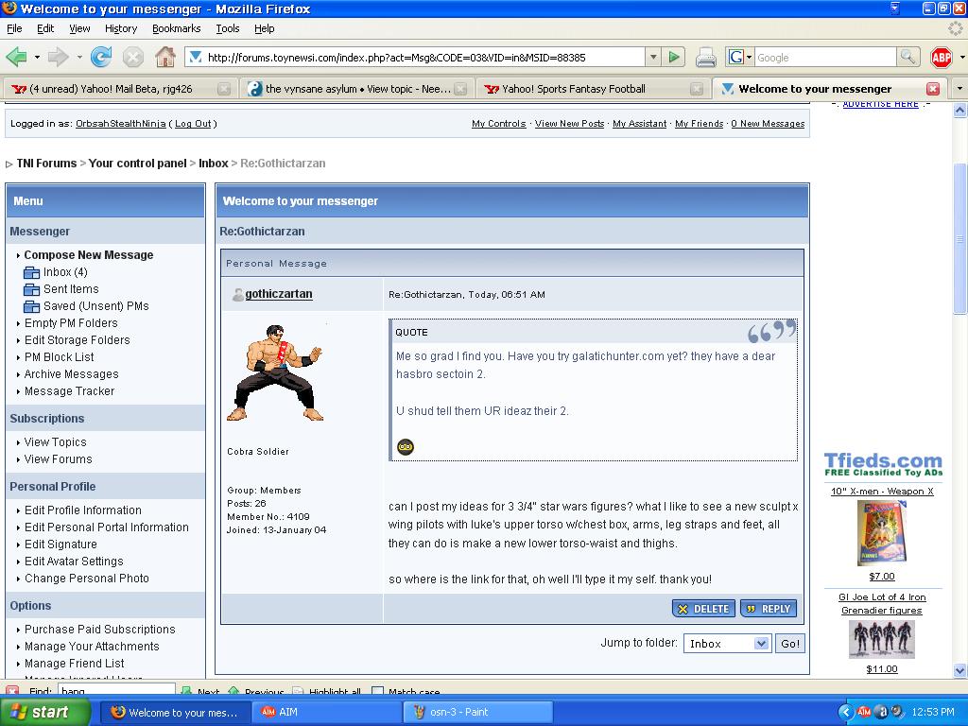
Task: Open the Windows start button
Action: 45,712
